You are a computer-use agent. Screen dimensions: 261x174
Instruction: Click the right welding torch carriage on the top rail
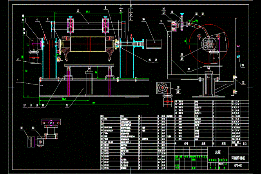[105, 26]
